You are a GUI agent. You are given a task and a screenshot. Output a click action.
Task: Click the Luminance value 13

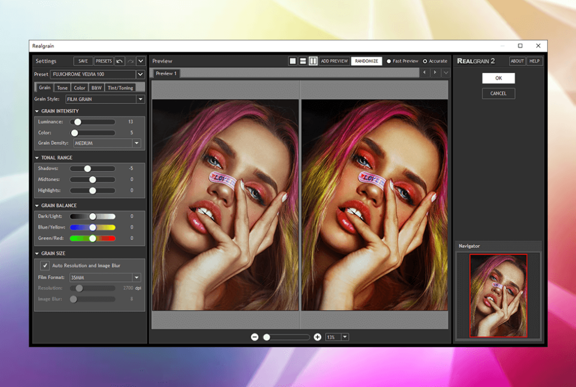[130, 122]
